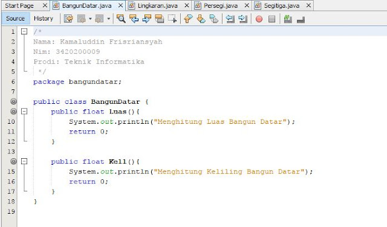Click Find Selection magnifier icon

coord(121,19)
